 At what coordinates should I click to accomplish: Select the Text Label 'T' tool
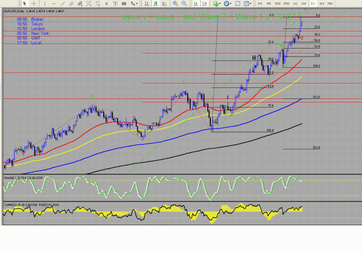115,3
